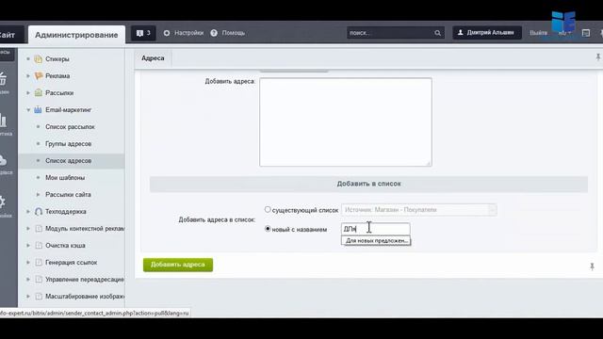Open Группы адресов menu item
The height and width of the screenshot is (339, 603).
[69, 144]
